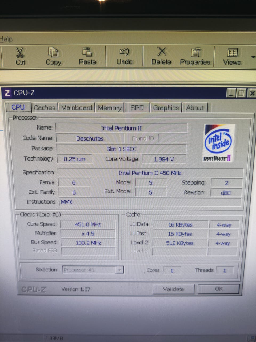256x342 pixels.
Task: Click the Views toolbar icon
Action: coord(232,53)
